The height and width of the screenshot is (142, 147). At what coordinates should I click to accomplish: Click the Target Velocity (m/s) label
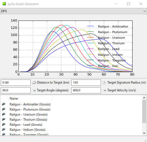pyautogui.click(x=122, y=90)
